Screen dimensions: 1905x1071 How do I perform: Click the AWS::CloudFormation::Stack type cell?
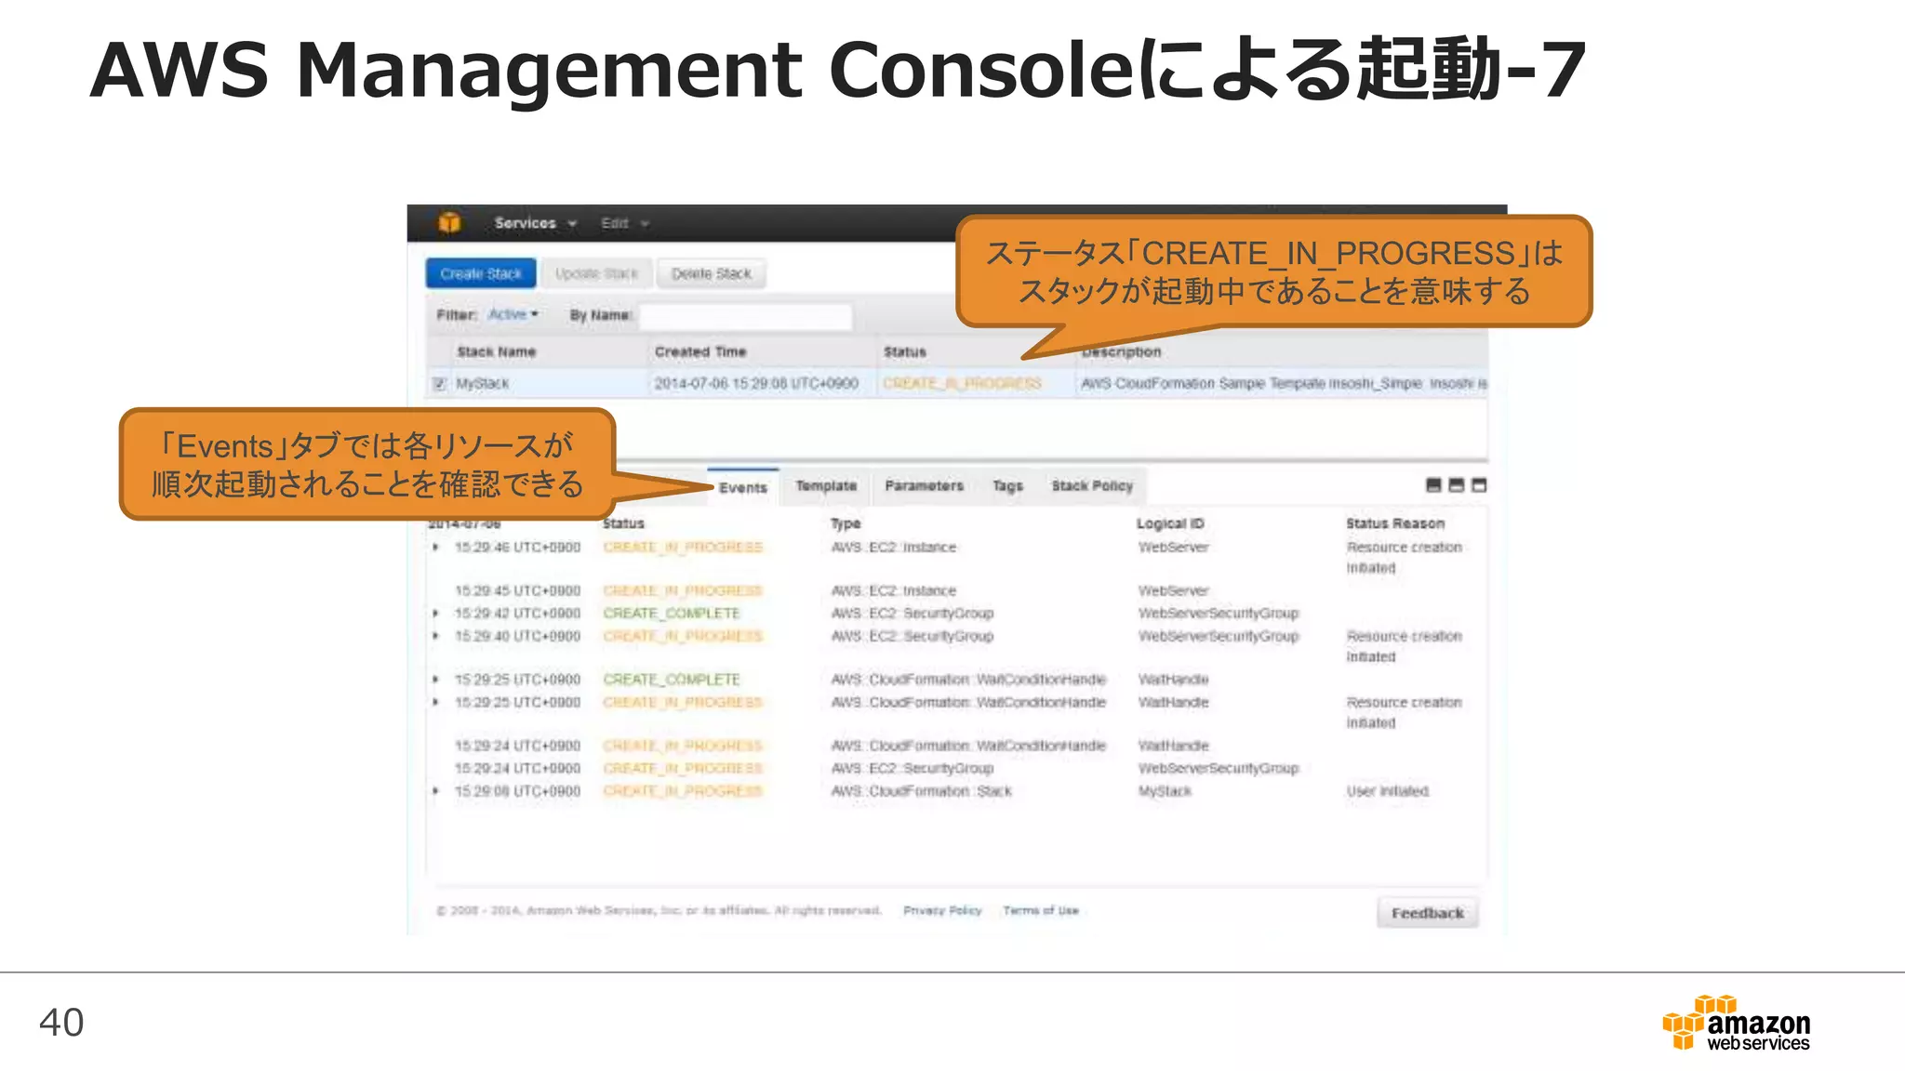point(921,791)
